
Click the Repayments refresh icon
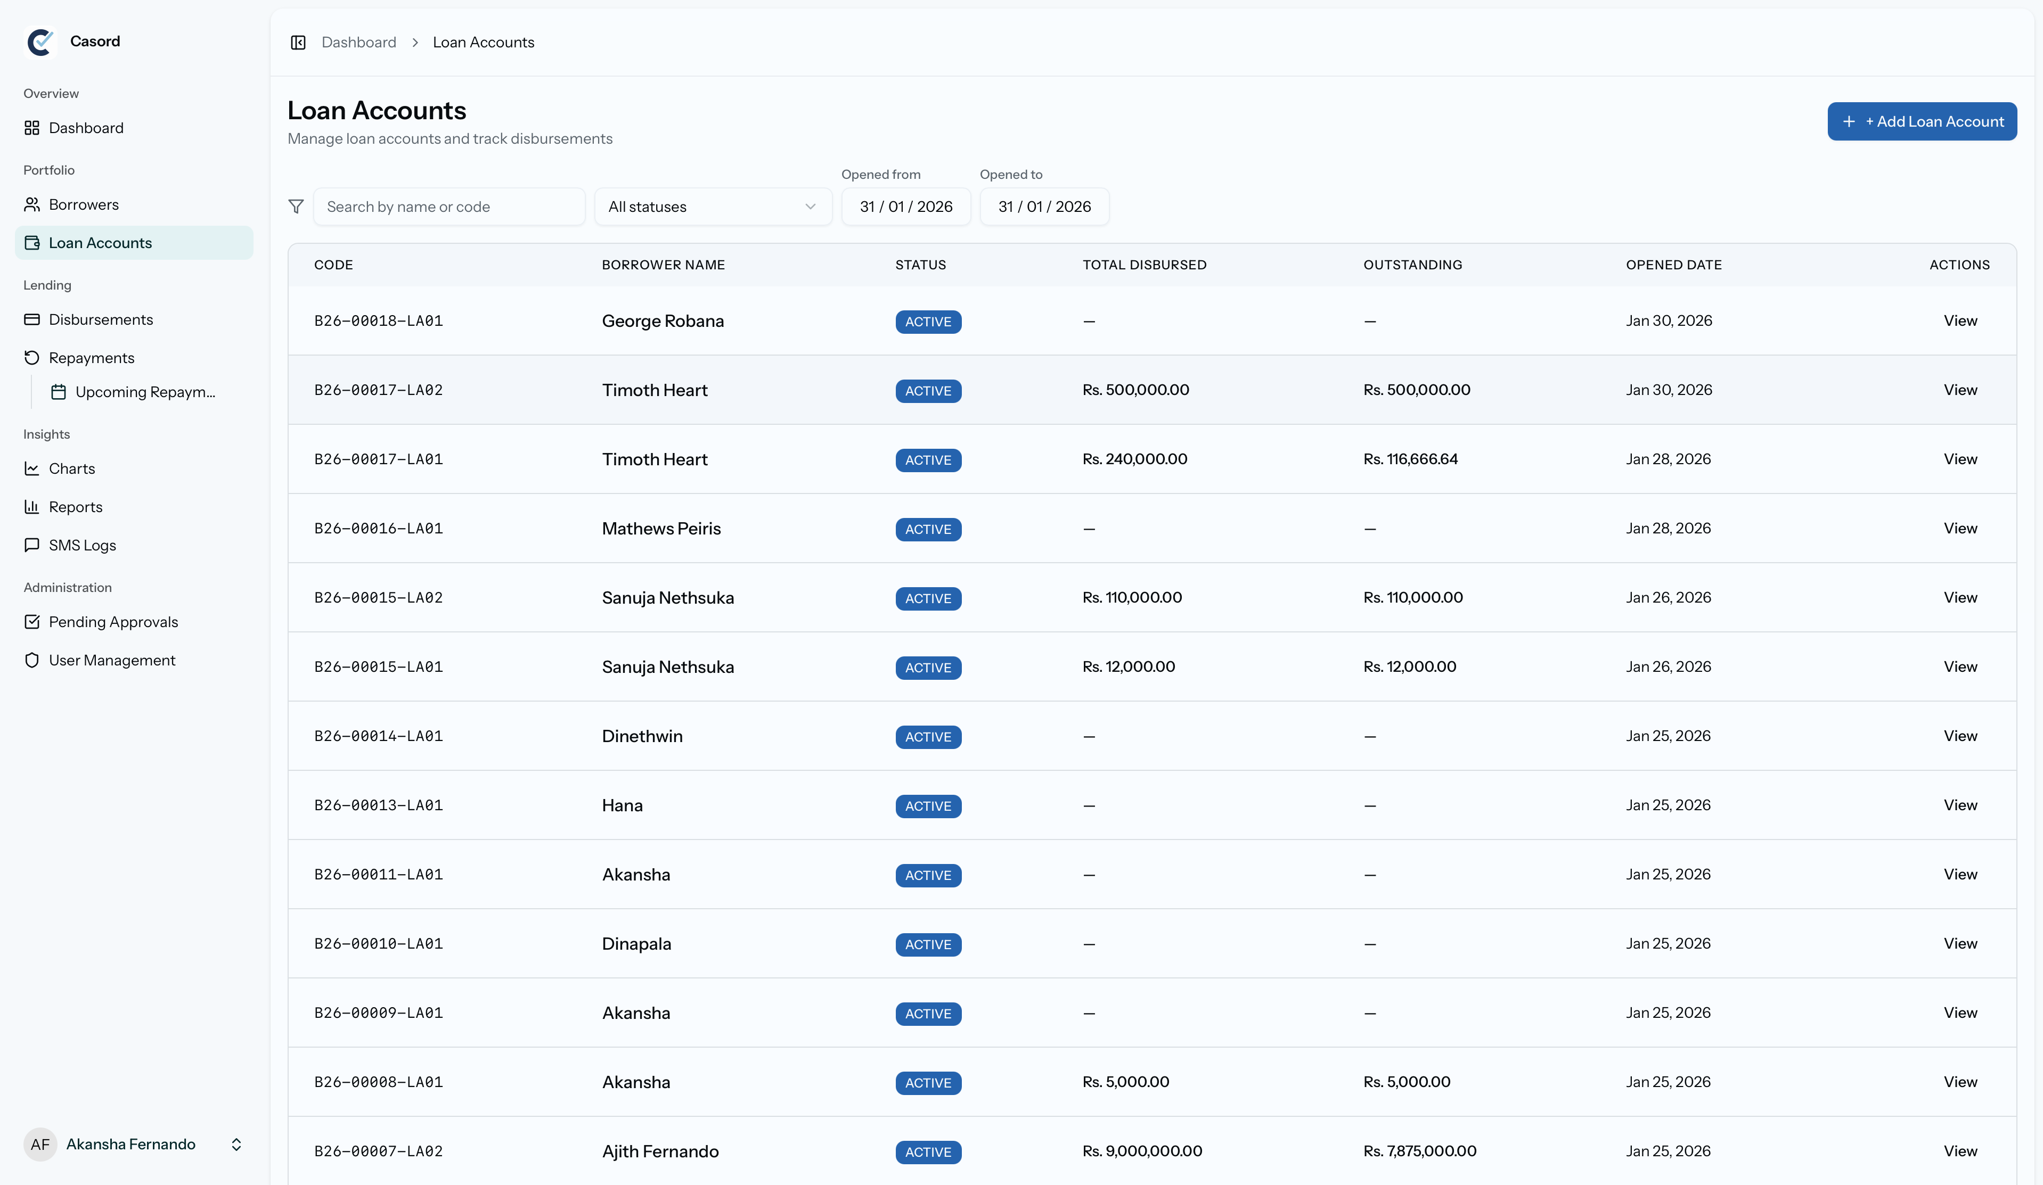click(31, 357)
